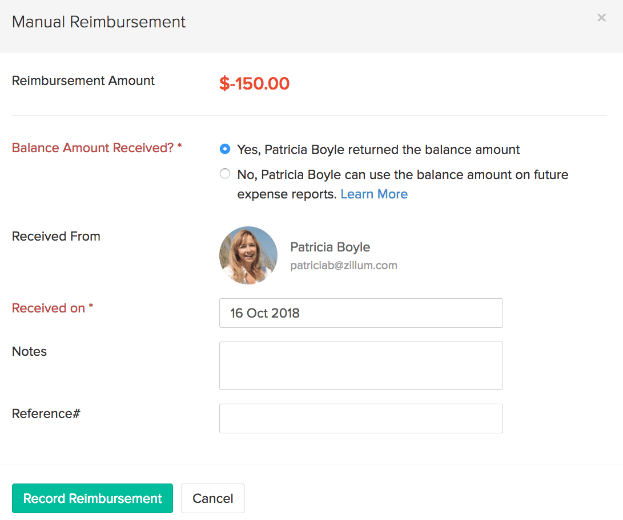623x520 pixels.
Task: Open the Received on date field
Action: tap(361, 313)
